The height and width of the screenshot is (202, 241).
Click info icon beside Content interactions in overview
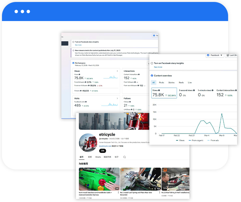pos(236,90)
